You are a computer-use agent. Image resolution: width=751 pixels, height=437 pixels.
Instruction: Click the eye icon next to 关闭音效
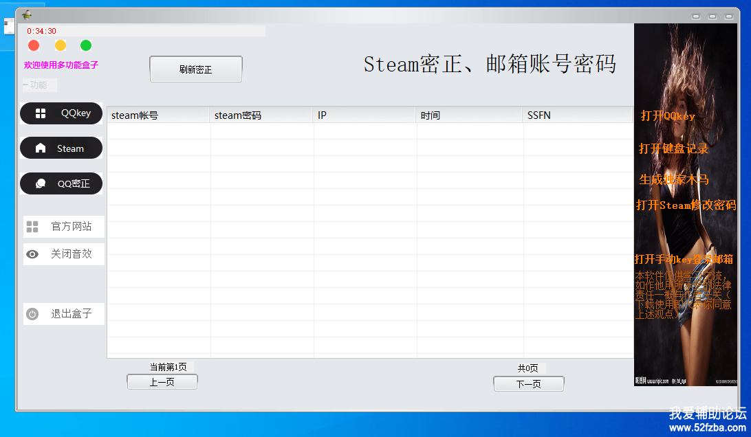pyautogui.click(x=32, y=254)
